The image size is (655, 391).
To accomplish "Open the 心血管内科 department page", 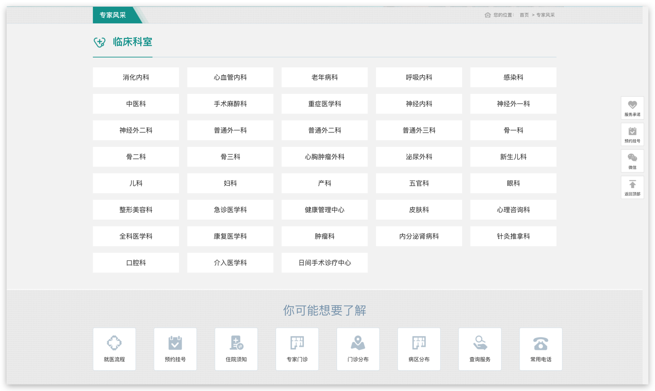I will (230, 77).
